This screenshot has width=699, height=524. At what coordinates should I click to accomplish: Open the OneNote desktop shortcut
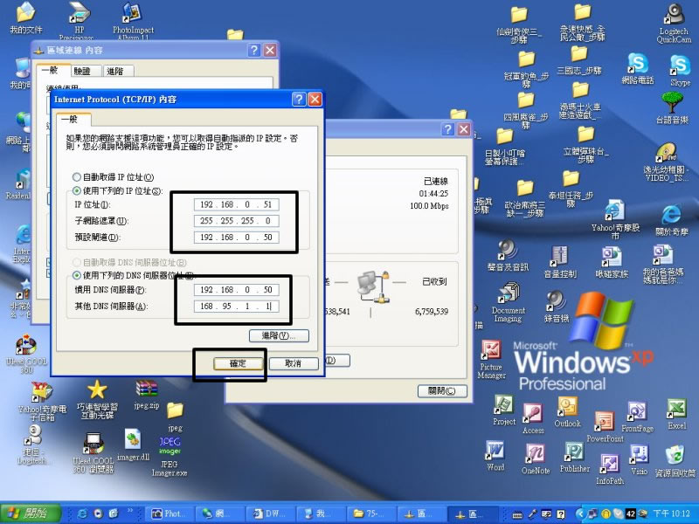[x=536, y=459]
